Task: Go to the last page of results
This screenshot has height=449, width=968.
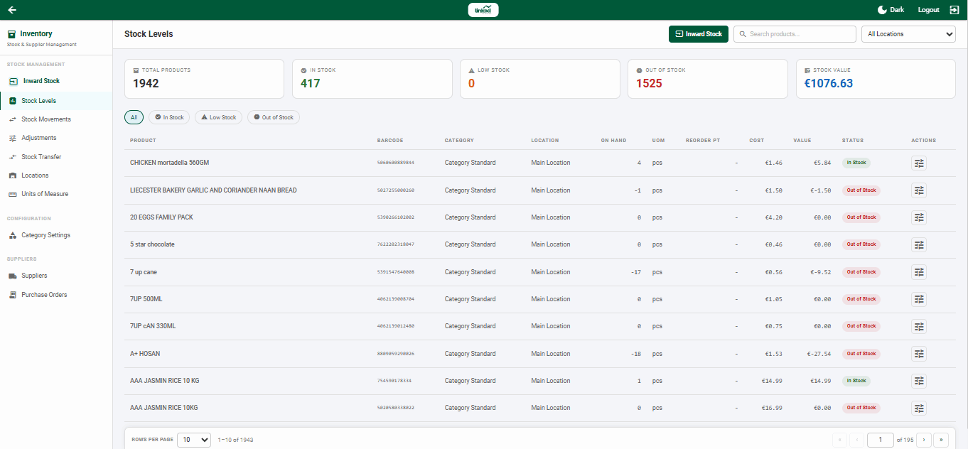Action: coord(941,440)
